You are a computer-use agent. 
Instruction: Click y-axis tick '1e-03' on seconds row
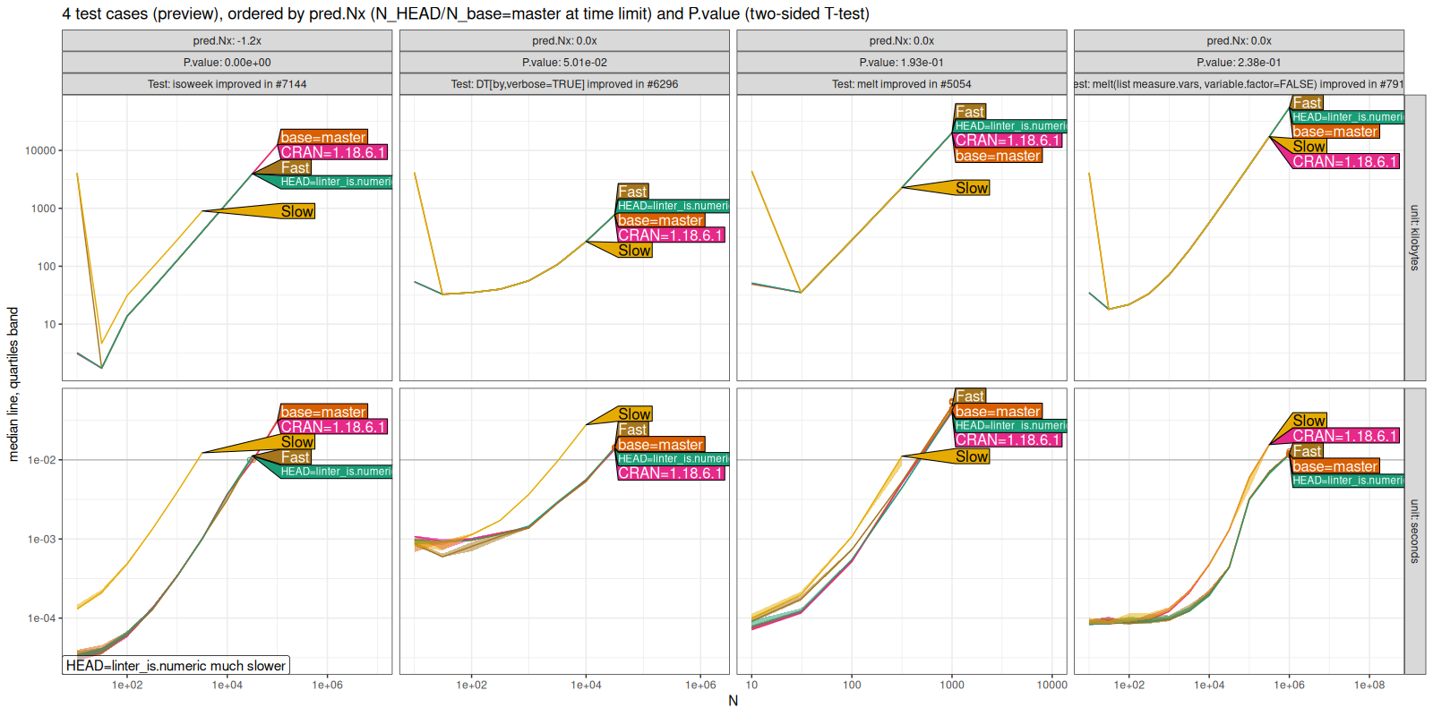point(41,540)
